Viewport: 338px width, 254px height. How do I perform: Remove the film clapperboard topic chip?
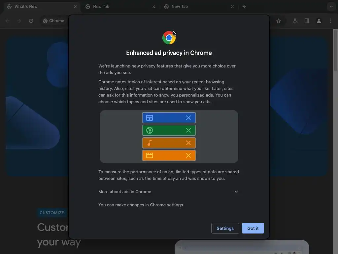[x=188, y=155]
